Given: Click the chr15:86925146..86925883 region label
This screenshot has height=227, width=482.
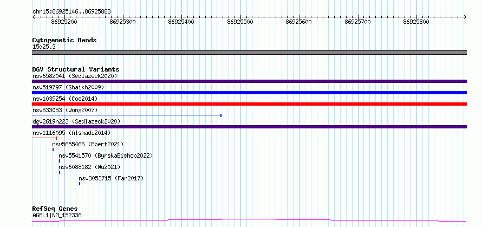Looking at the screenshot, I should 71,12.
